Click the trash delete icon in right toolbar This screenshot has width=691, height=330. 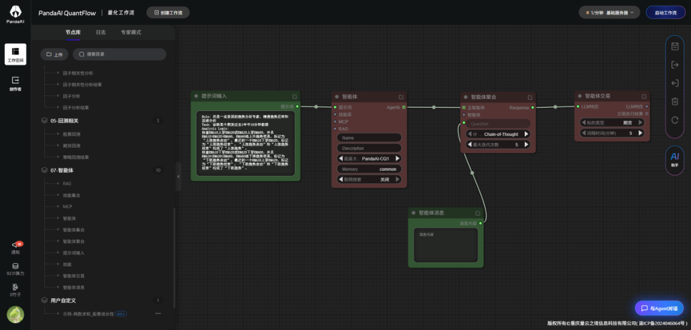[x=675, y=102]
